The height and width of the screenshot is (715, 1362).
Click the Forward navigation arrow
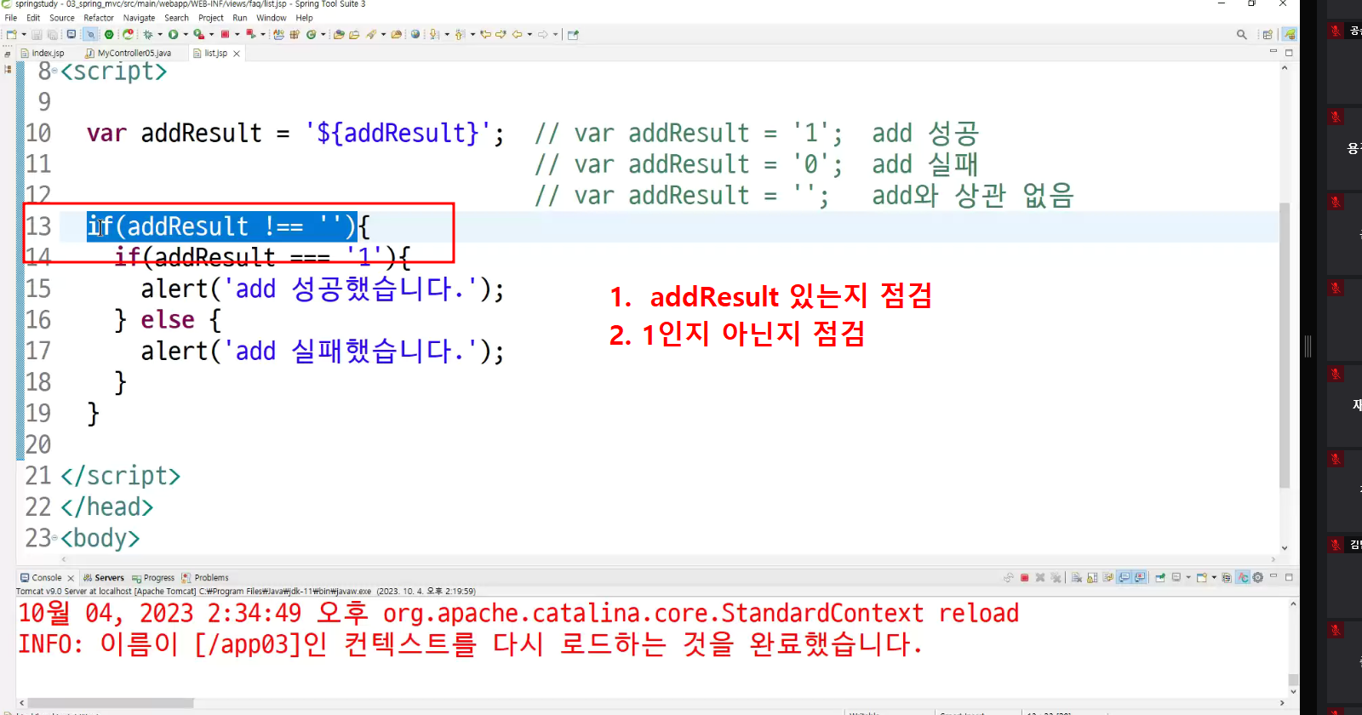coord(542,35)
